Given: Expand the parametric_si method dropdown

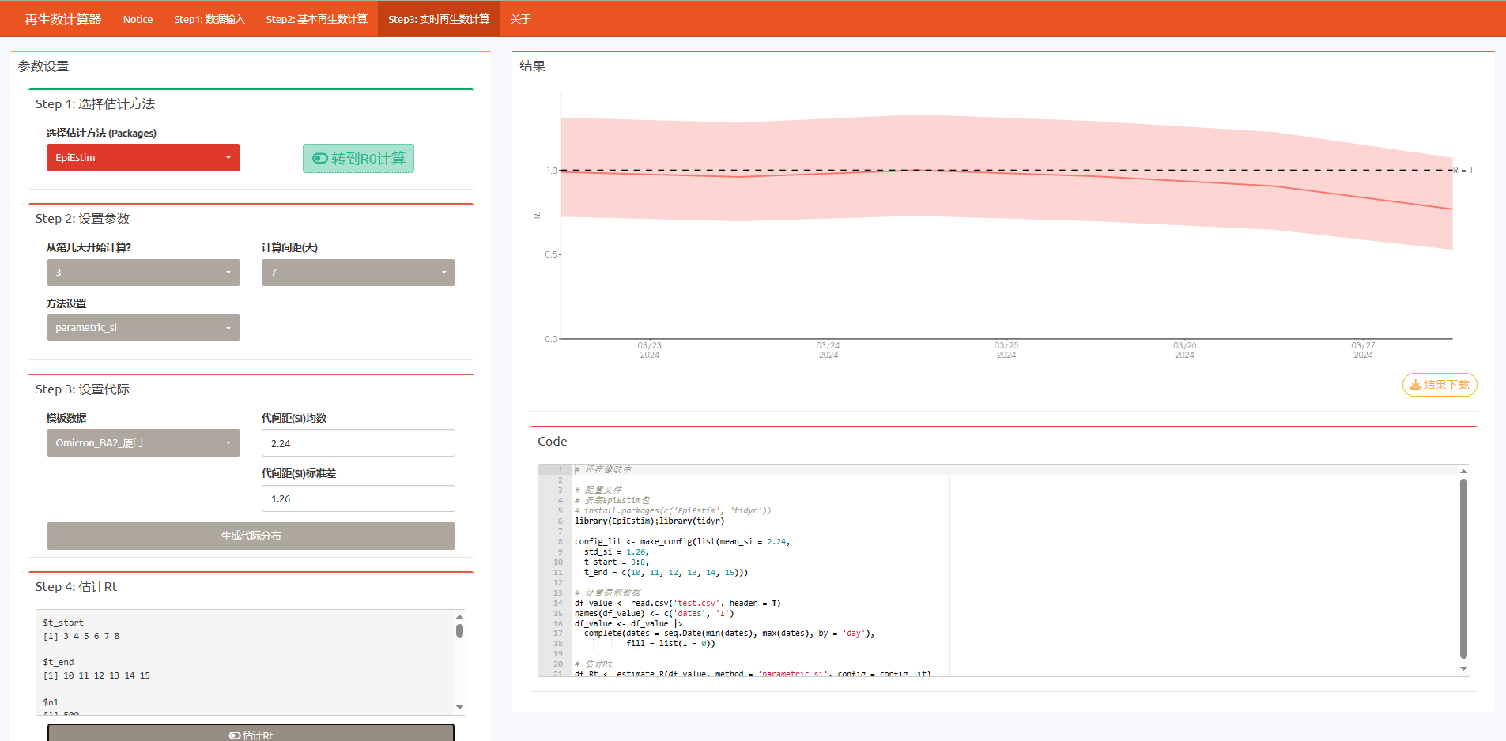Looking at the screenshot, I should [143, 328].
